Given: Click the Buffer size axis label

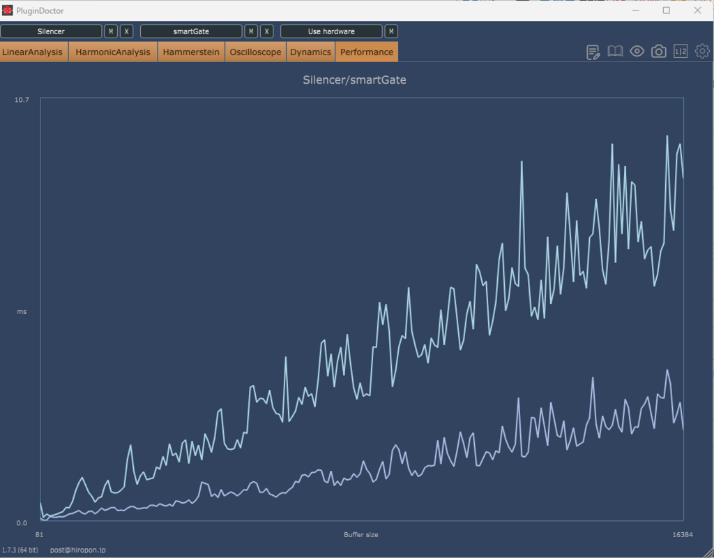Looking at the screenshot, I should click(361, 535).
